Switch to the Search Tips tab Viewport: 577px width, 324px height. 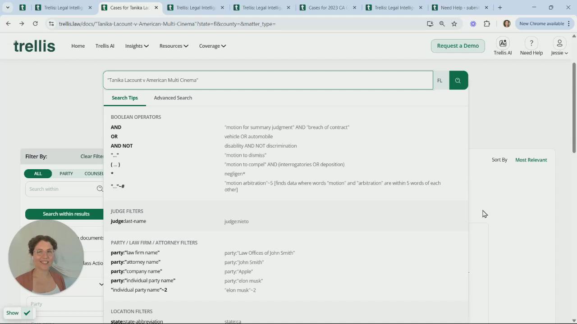tap(125, 98)
